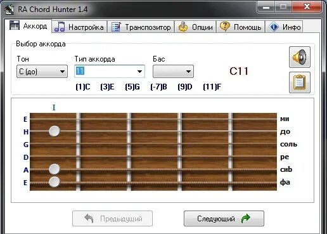
Task: Open the Опции tab
Action: [195, 27]
